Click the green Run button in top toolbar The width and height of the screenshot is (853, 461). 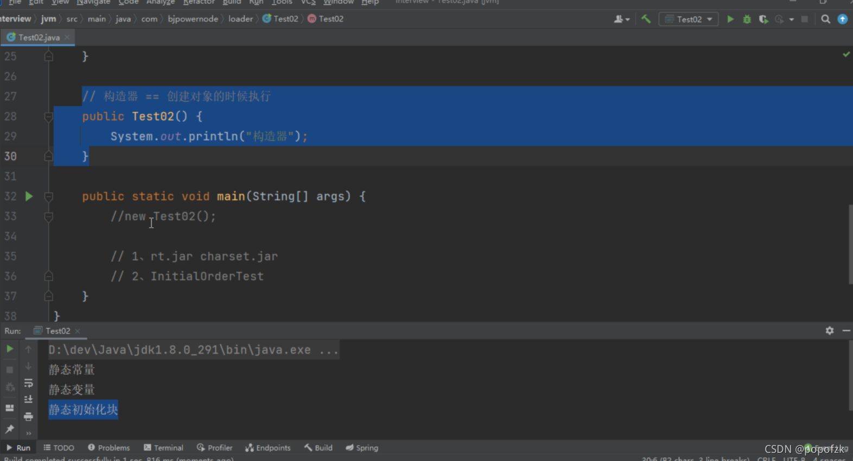tap(730, 20)
